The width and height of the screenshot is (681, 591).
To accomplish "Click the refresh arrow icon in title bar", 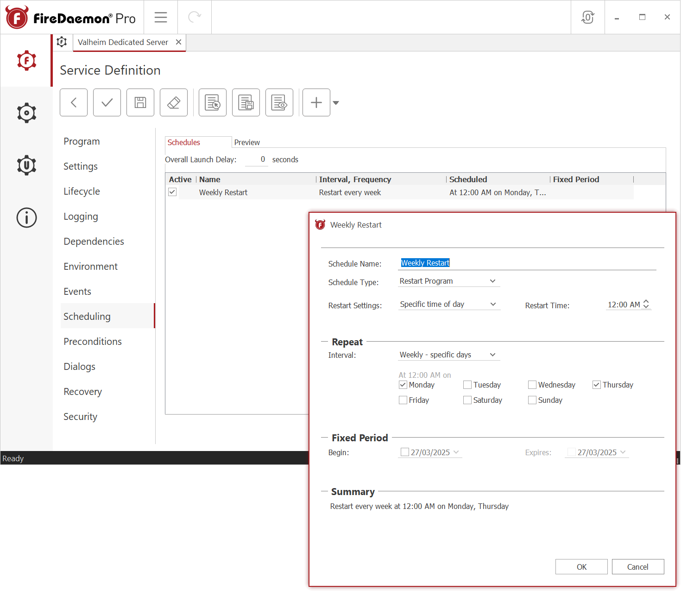I will click(x=195, y=17).
